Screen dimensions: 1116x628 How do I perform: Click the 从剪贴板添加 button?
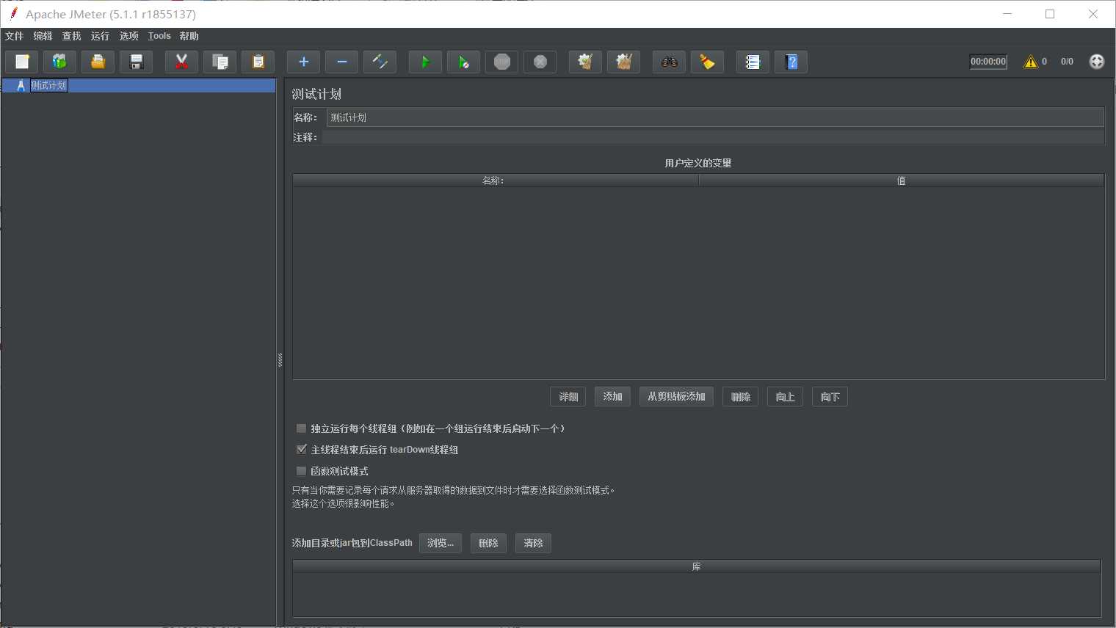[x=676, y=397]
